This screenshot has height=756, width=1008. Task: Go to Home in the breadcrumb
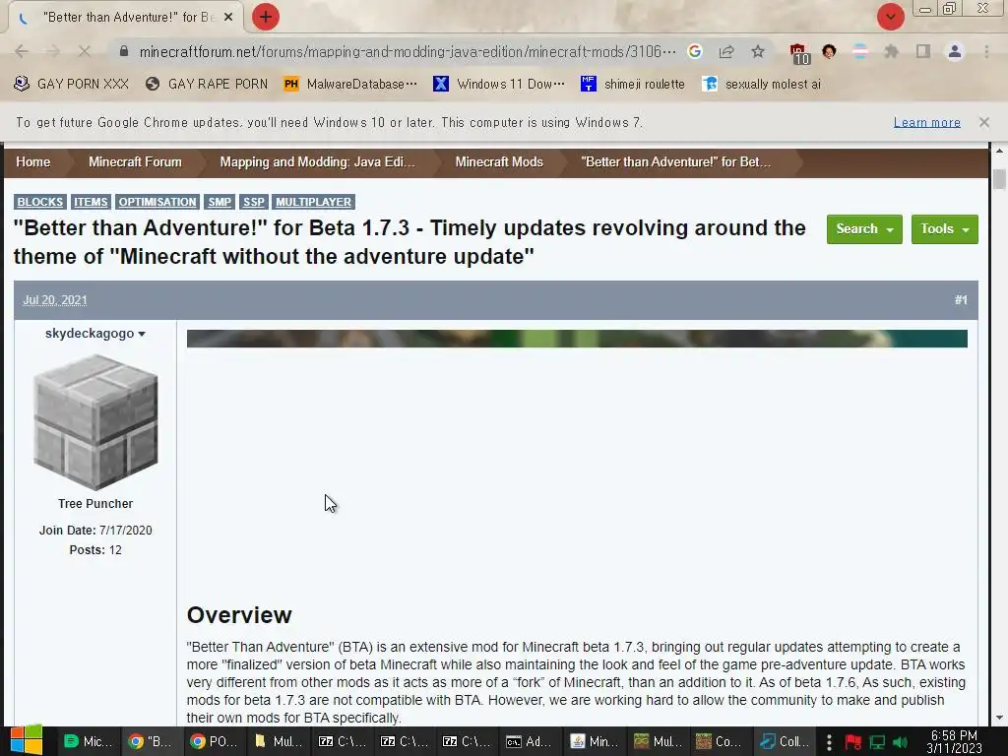click(x=32, y=162)
